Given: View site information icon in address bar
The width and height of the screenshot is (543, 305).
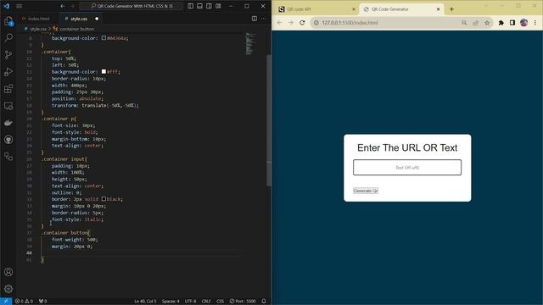Looking at the screenshot, I should tap(316, 23).
